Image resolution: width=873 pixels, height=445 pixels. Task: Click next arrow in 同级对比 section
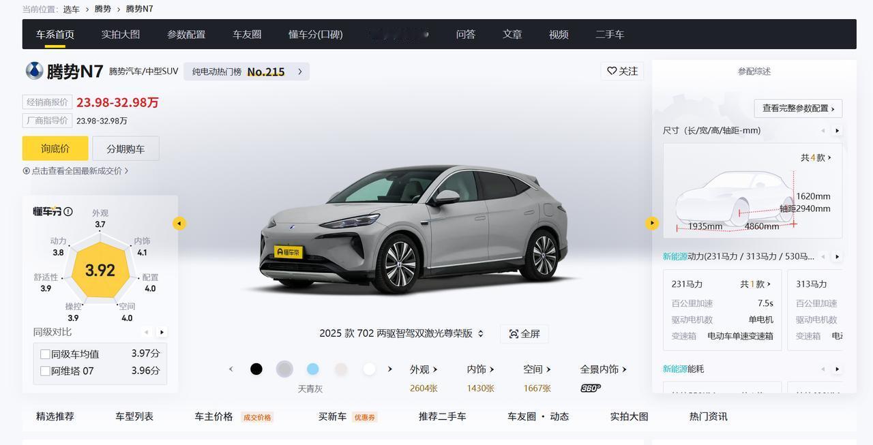(162, 333)
